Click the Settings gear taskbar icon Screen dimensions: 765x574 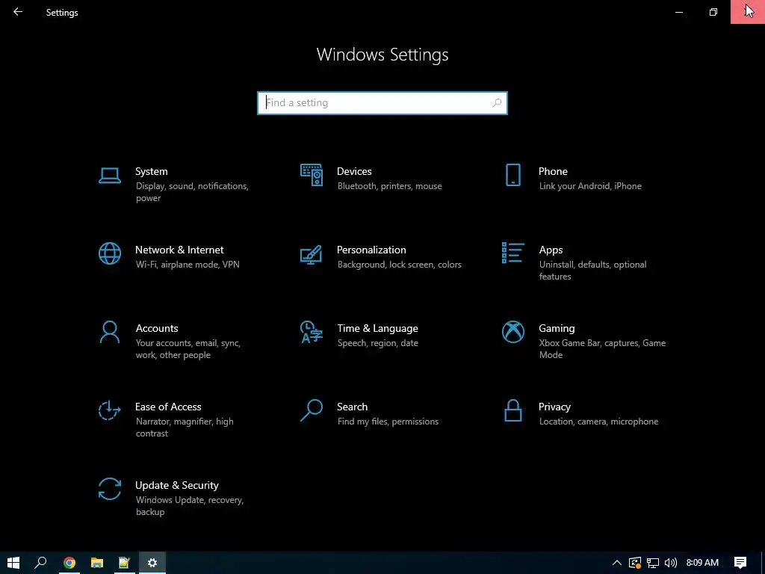tap(152, 563)
